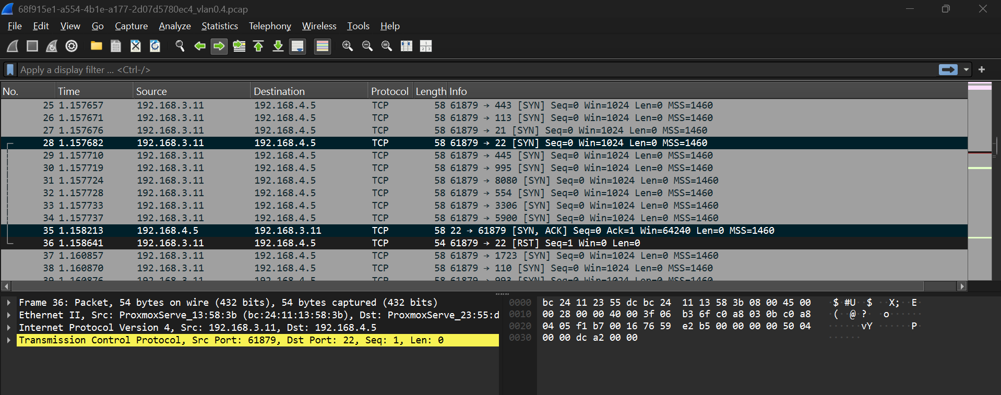1001x395 pixels.
Task: Click the restart capture icon
Action: (x=52, y=46)
